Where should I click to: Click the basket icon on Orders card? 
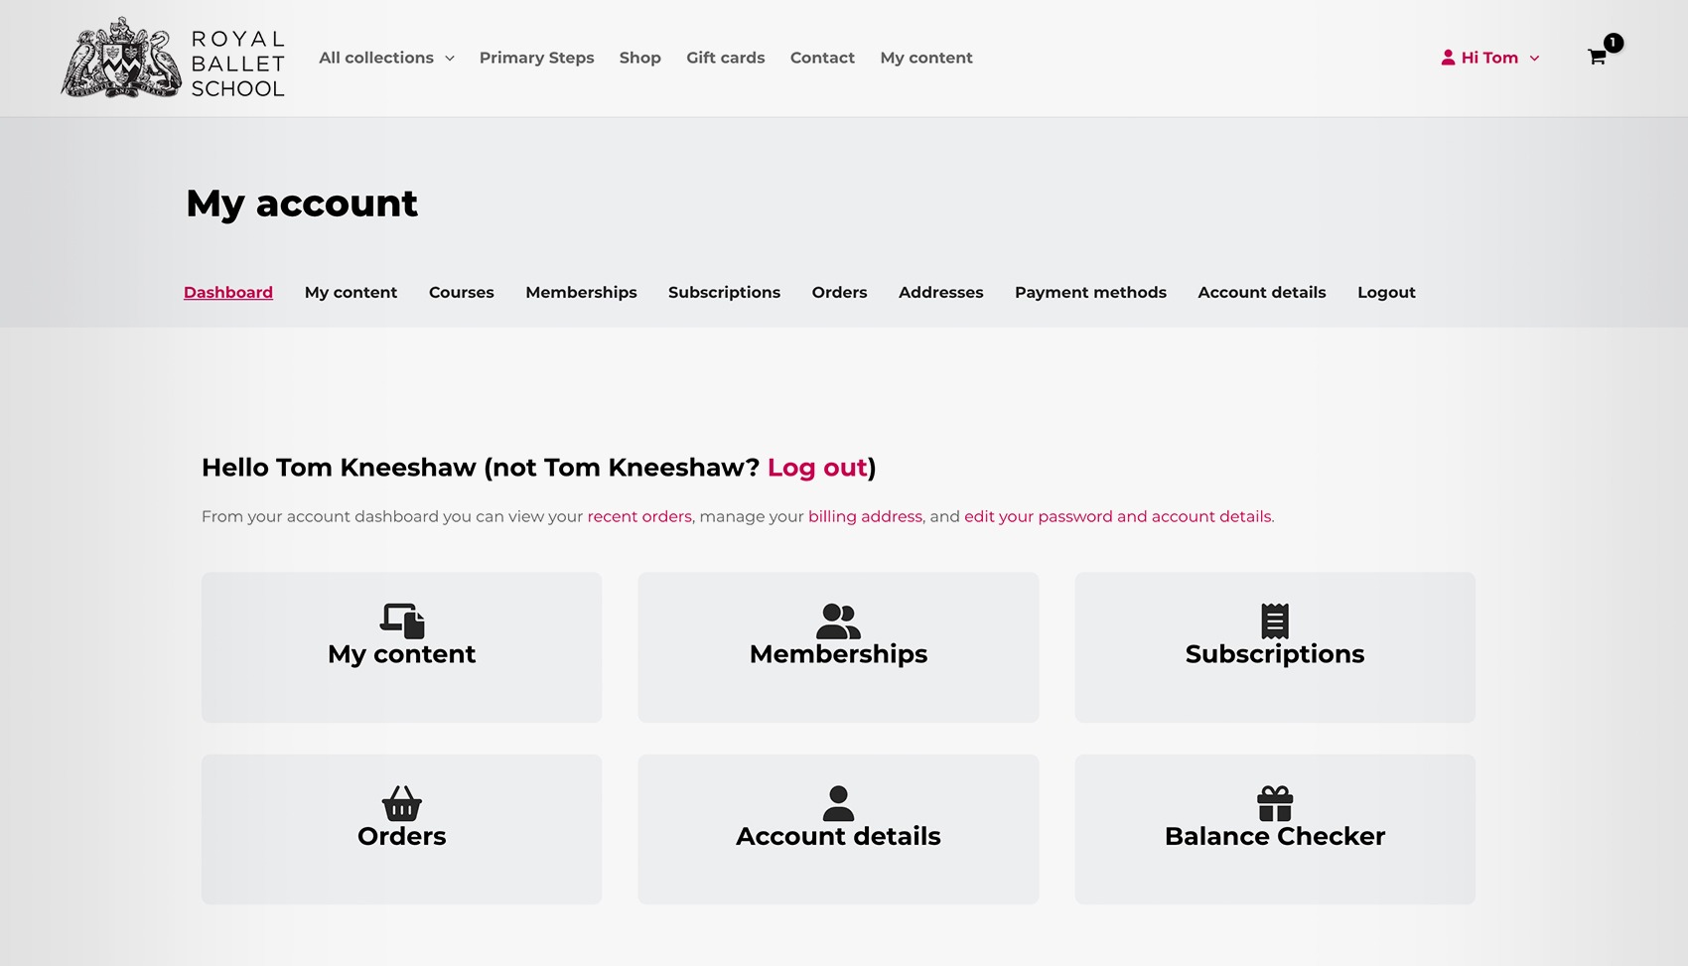[402, 803]
